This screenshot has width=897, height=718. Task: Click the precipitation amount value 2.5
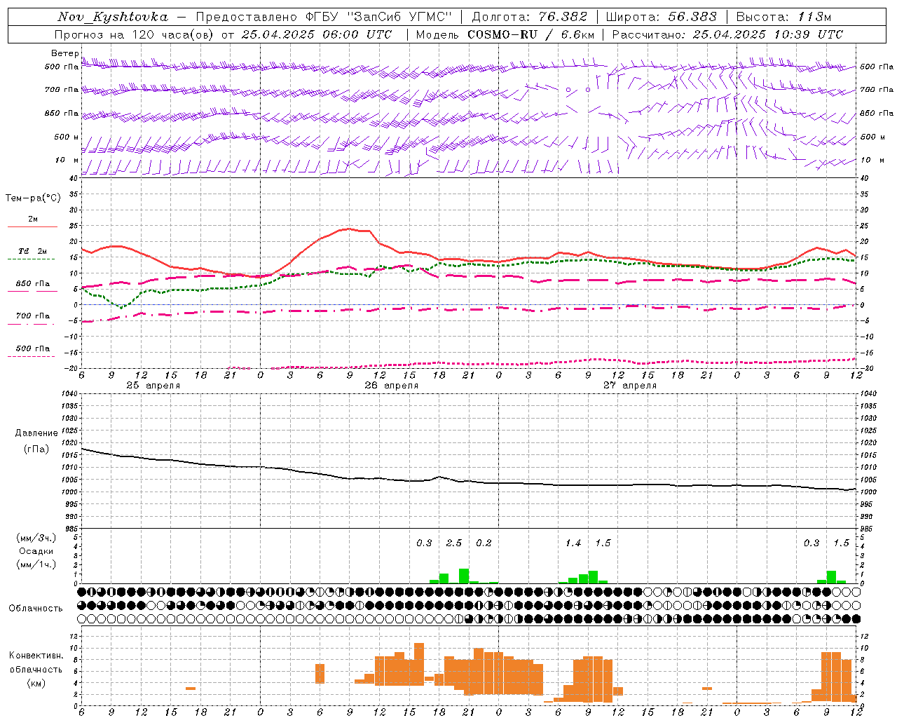click(x=454, y=543)
